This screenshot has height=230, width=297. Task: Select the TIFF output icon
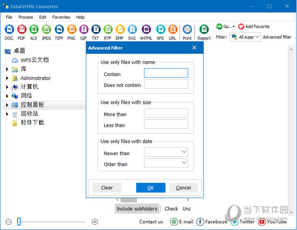coord(59,29)
